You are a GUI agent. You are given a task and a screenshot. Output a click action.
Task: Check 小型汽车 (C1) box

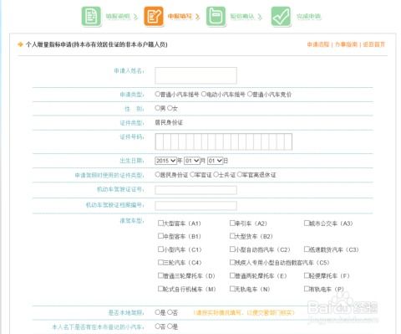point(160,249)
